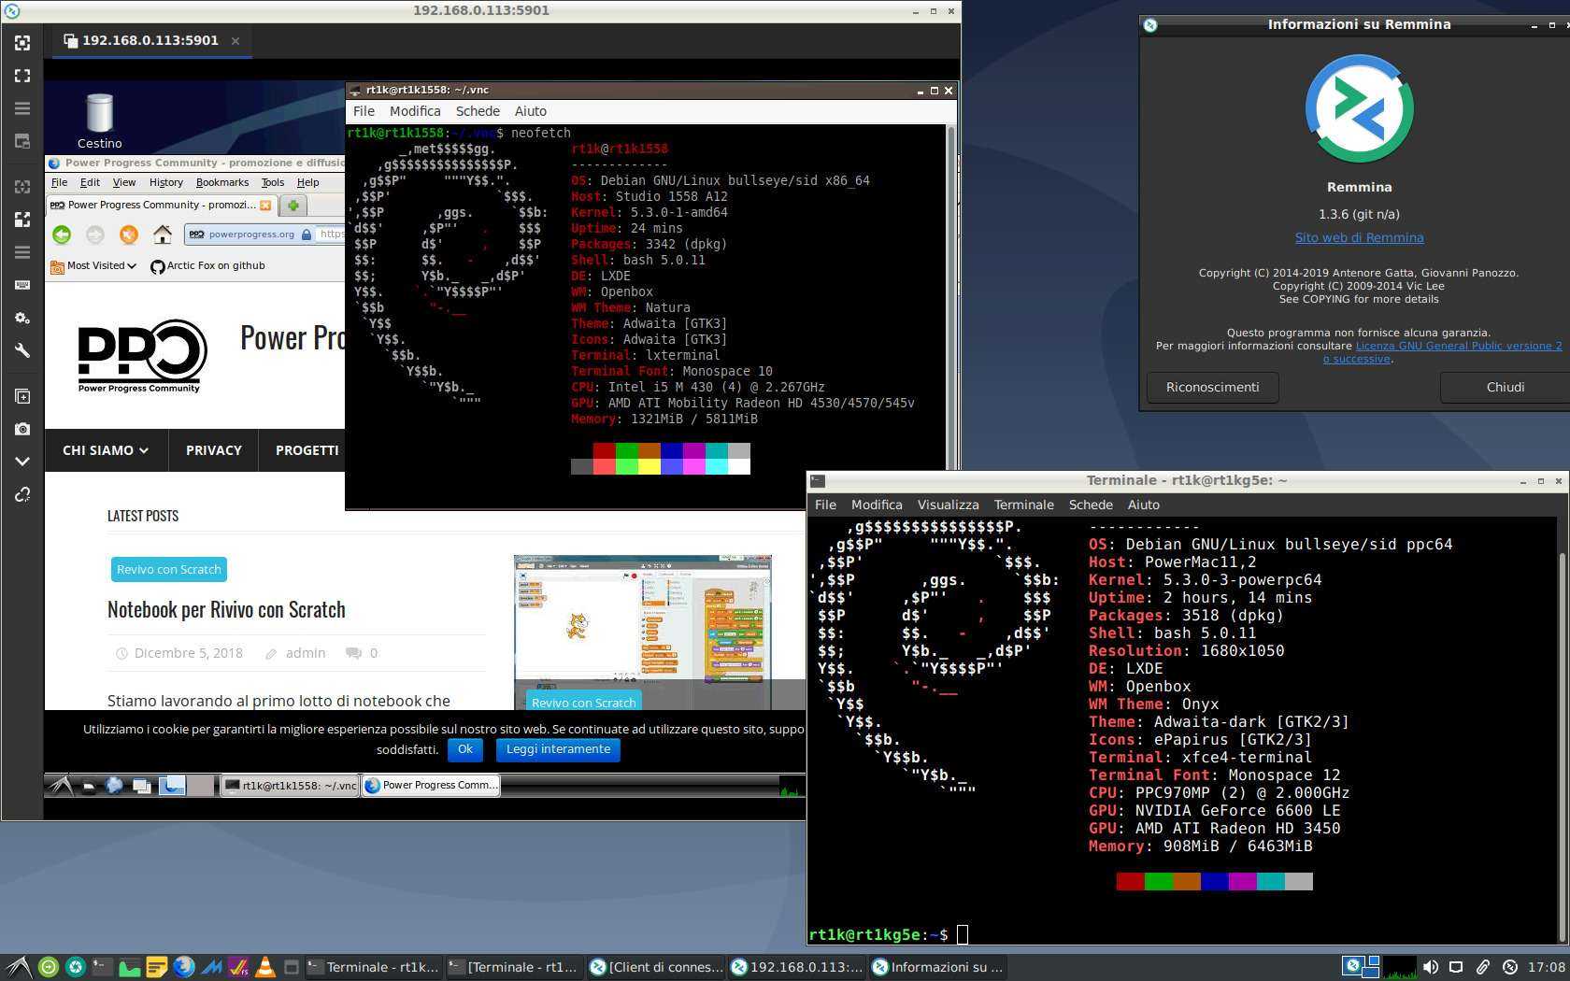Click the disconnect icon in Remmina sidebar
The width and height of the screenshot is (1570, 981).
(22, 494)
